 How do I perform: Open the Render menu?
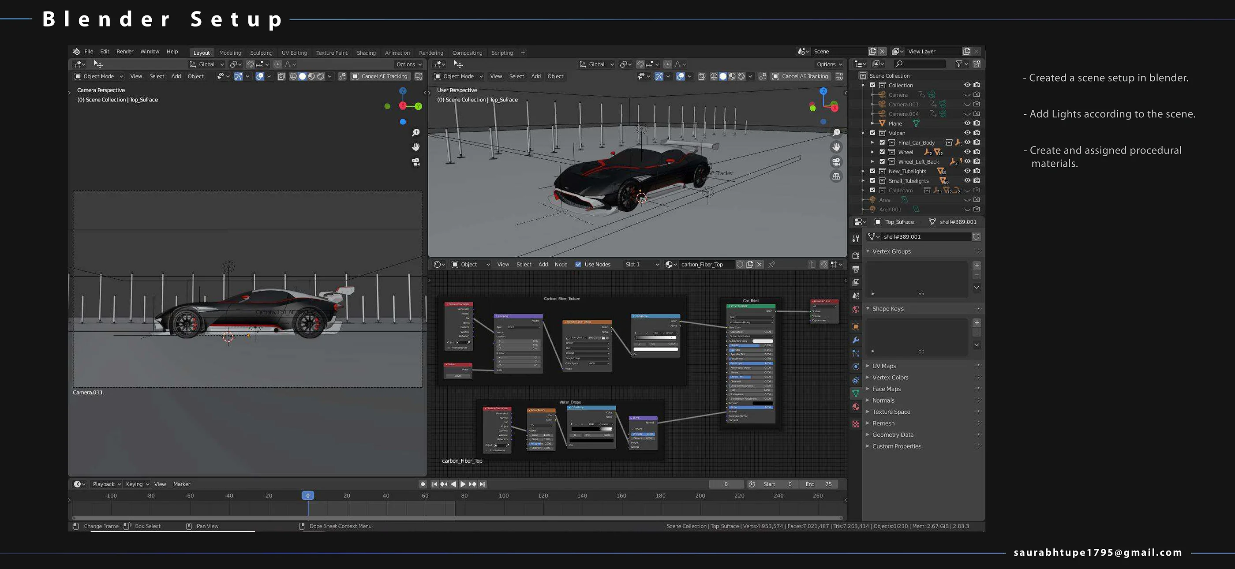pyautogui.click(x=125, y=52)
